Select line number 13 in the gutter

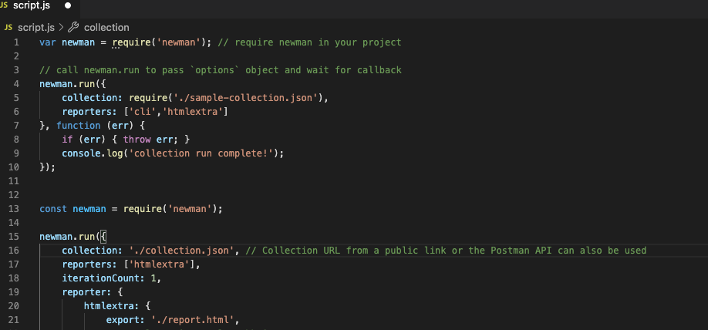[14, 208]
